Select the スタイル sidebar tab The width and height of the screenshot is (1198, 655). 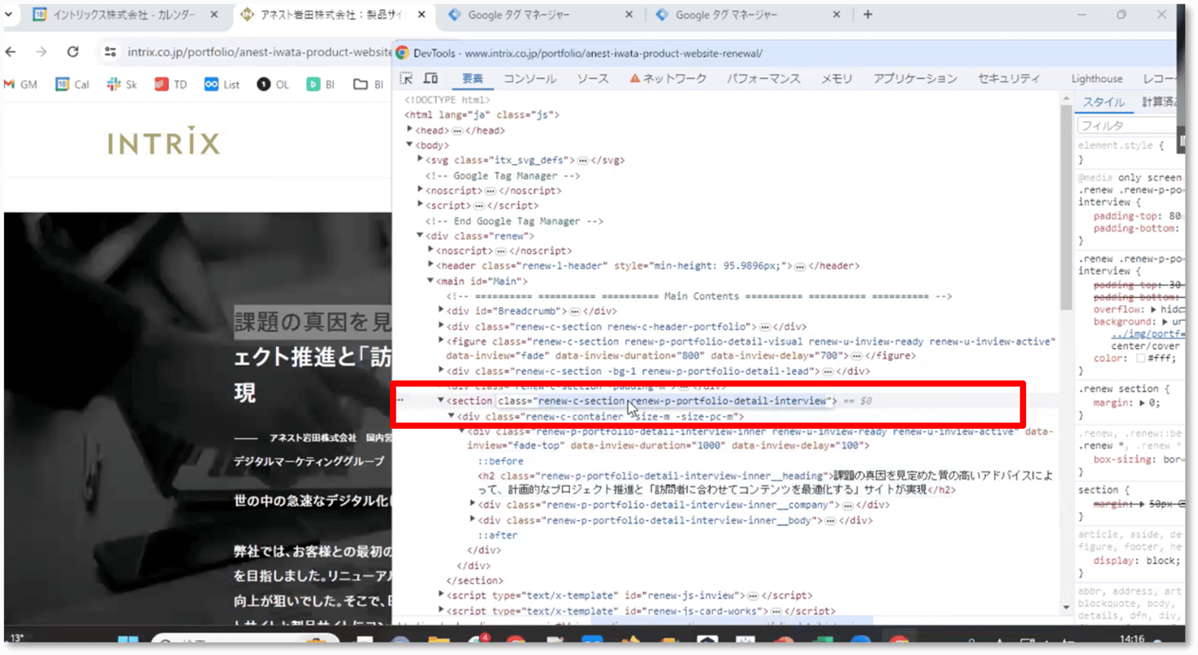tap(1103, 102)
